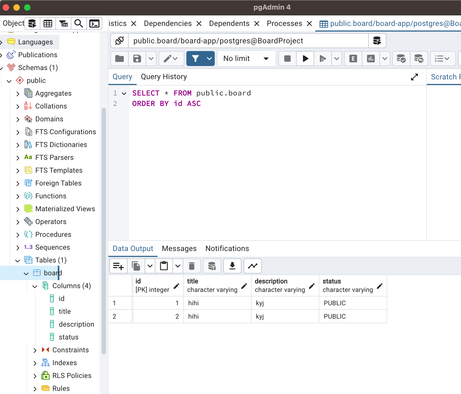461x394 pixels.
Task: Edit the description column with its pencil icon
Action: pyautogui.click(x=312, y=286)
